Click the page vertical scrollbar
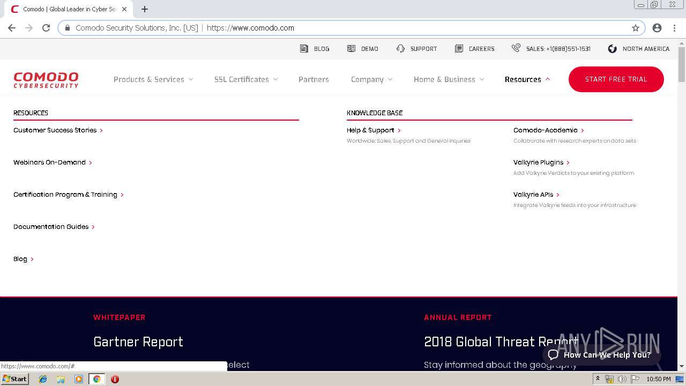This screenshot has height=386, width=686. click(682, 64)
